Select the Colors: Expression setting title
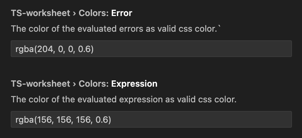Image resolution: width=302 pixels, height=138 pixels. pos(84,84)
